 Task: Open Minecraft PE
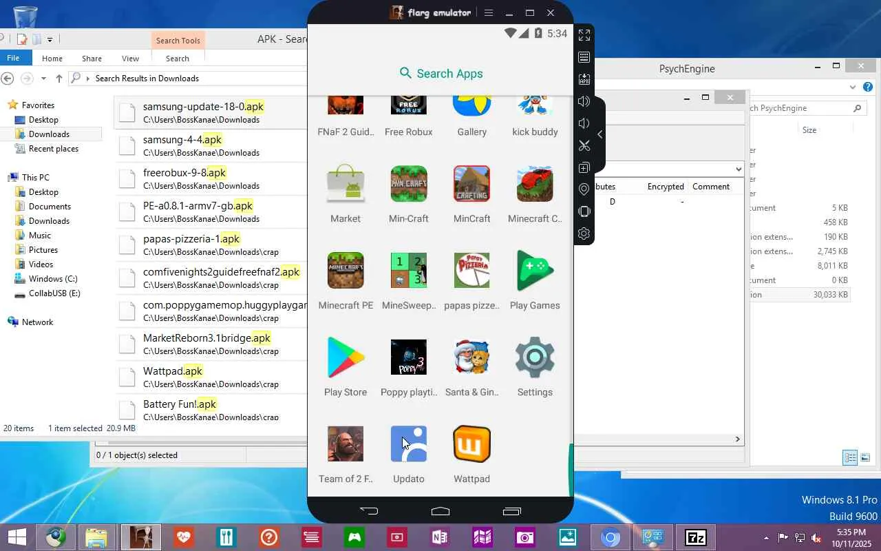click(346, 281)
